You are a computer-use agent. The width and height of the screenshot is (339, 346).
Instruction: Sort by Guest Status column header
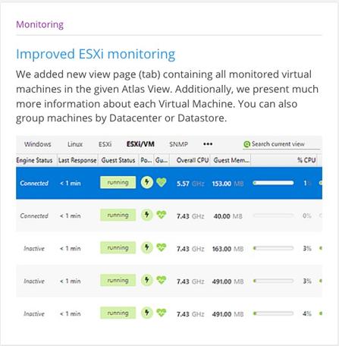(118, 160)
